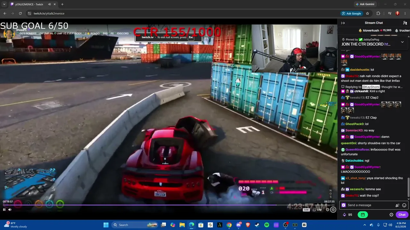Go back to the previous page

pyautogui.click(x=5, y=13)
